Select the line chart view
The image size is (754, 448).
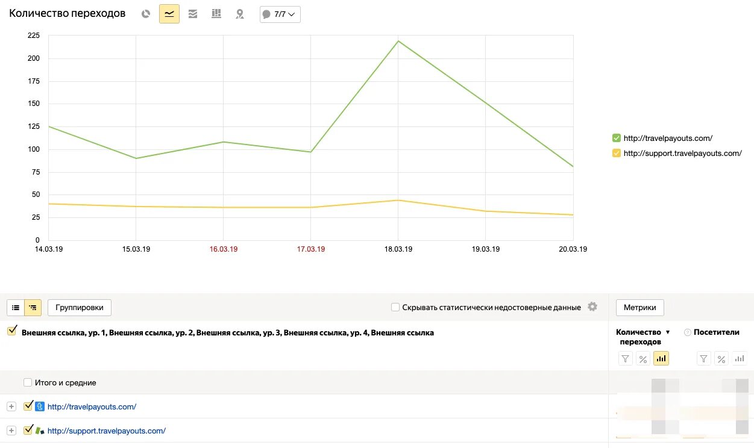169,14
